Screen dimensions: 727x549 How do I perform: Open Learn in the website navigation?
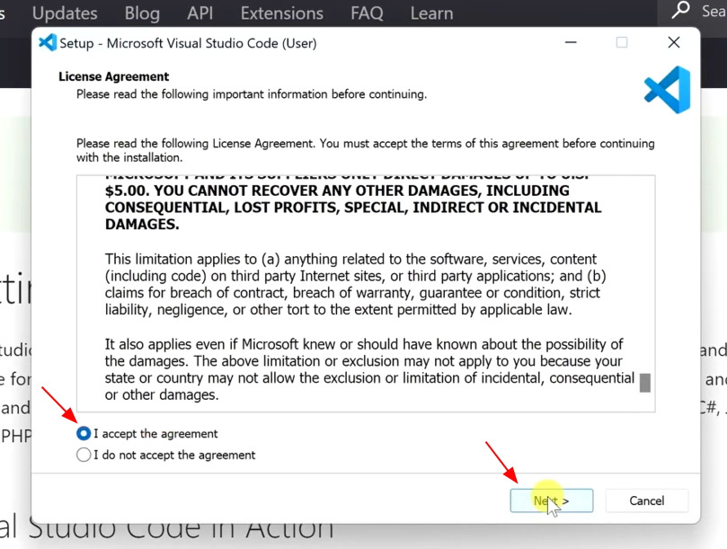coord(431,13)
